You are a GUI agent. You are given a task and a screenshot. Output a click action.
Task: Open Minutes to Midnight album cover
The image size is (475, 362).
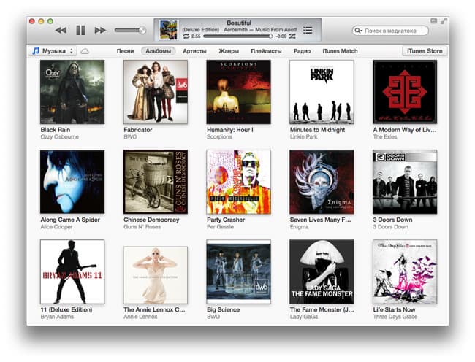(x=322, y=92)
